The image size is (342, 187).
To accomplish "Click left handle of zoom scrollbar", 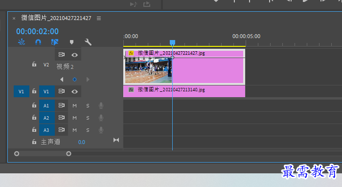I will [17, 154].
